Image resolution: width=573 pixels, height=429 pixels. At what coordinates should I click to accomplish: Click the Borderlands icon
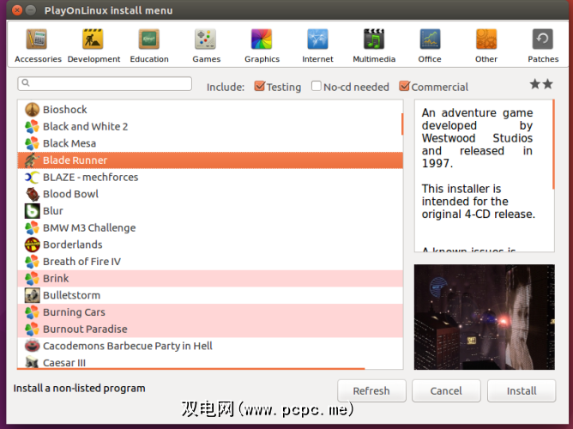click(32, 245)
